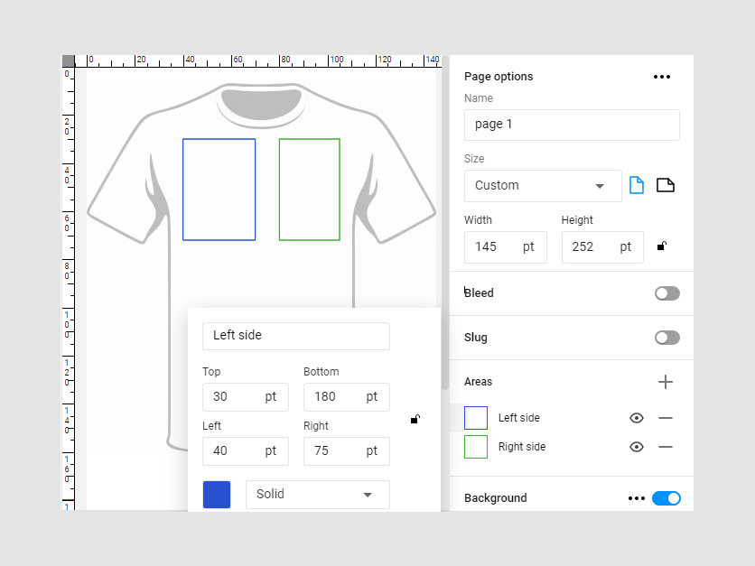Image resolution: width=755 pixels, height=566 pixels.
Task: Open the Custom size dropdown
Action: click(543, 186)
